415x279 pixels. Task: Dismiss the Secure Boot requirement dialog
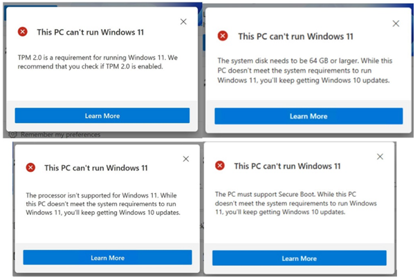coord(380,157)
